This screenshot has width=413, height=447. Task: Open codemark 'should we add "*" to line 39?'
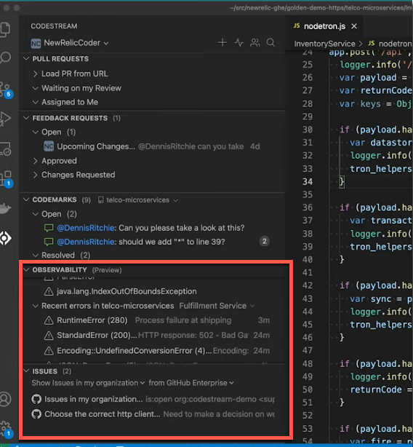point(152,242)
